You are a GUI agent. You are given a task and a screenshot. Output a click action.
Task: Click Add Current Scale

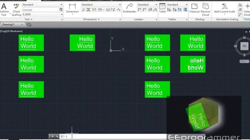(x=225, y=8)
